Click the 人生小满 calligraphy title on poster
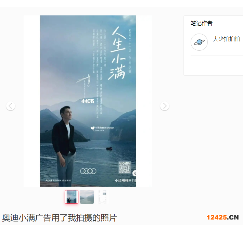The width and height of the screenshot is (243, 225). 117,53
